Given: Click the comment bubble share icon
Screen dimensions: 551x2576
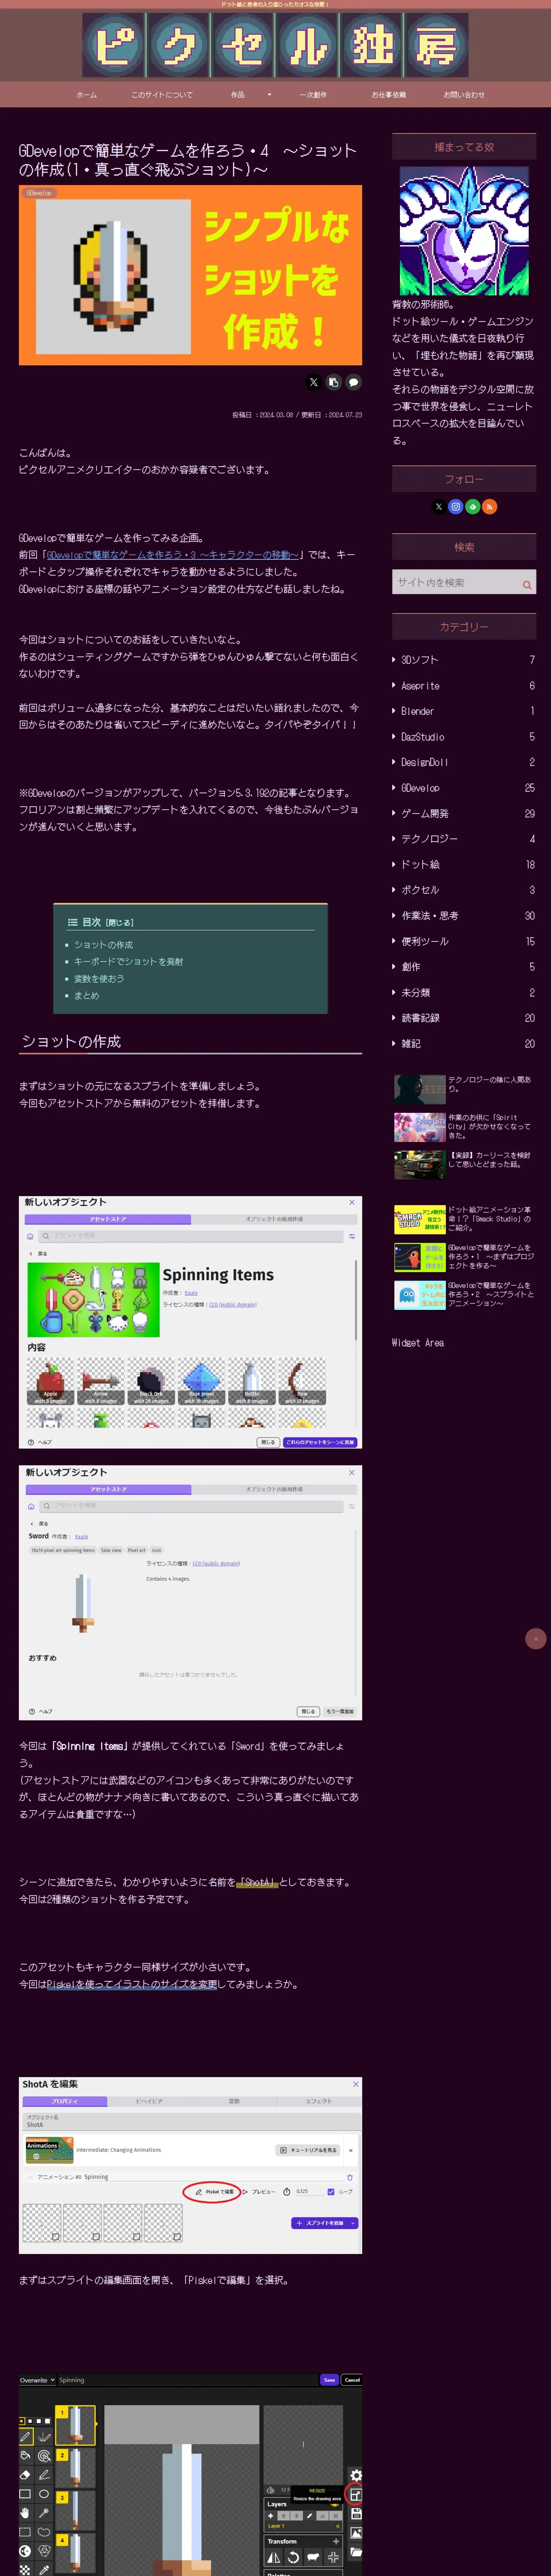Looking at the screenshot, I should click(353, 382).
